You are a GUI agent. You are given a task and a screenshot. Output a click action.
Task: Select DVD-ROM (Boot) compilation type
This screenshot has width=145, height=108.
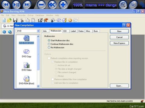[x=27, y=80]
